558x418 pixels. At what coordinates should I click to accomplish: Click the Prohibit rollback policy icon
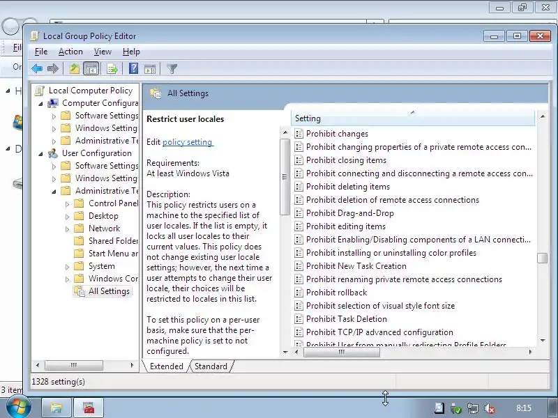(299, 293)
